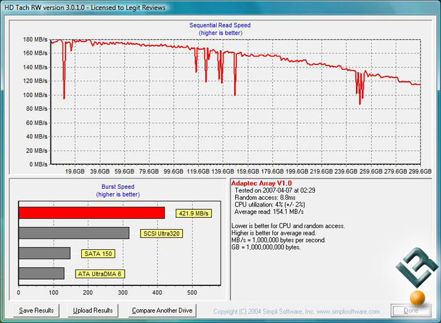Image resolution: width=441 pixels, height=323 pixels.
Task: Click the 0 MB/s axis label
Action: click(x=38, y=164)
